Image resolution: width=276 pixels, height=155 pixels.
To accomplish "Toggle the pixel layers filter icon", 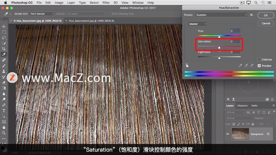I will point(248,112).
